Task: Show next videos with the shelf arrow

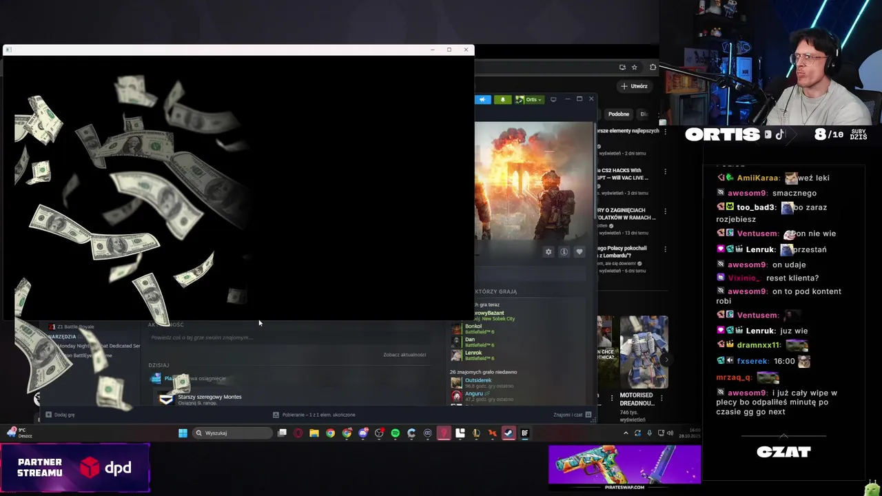Action: 665,359
